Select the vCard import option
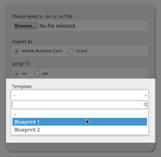This screenshot has width=161, height=157. click(71, 51)
